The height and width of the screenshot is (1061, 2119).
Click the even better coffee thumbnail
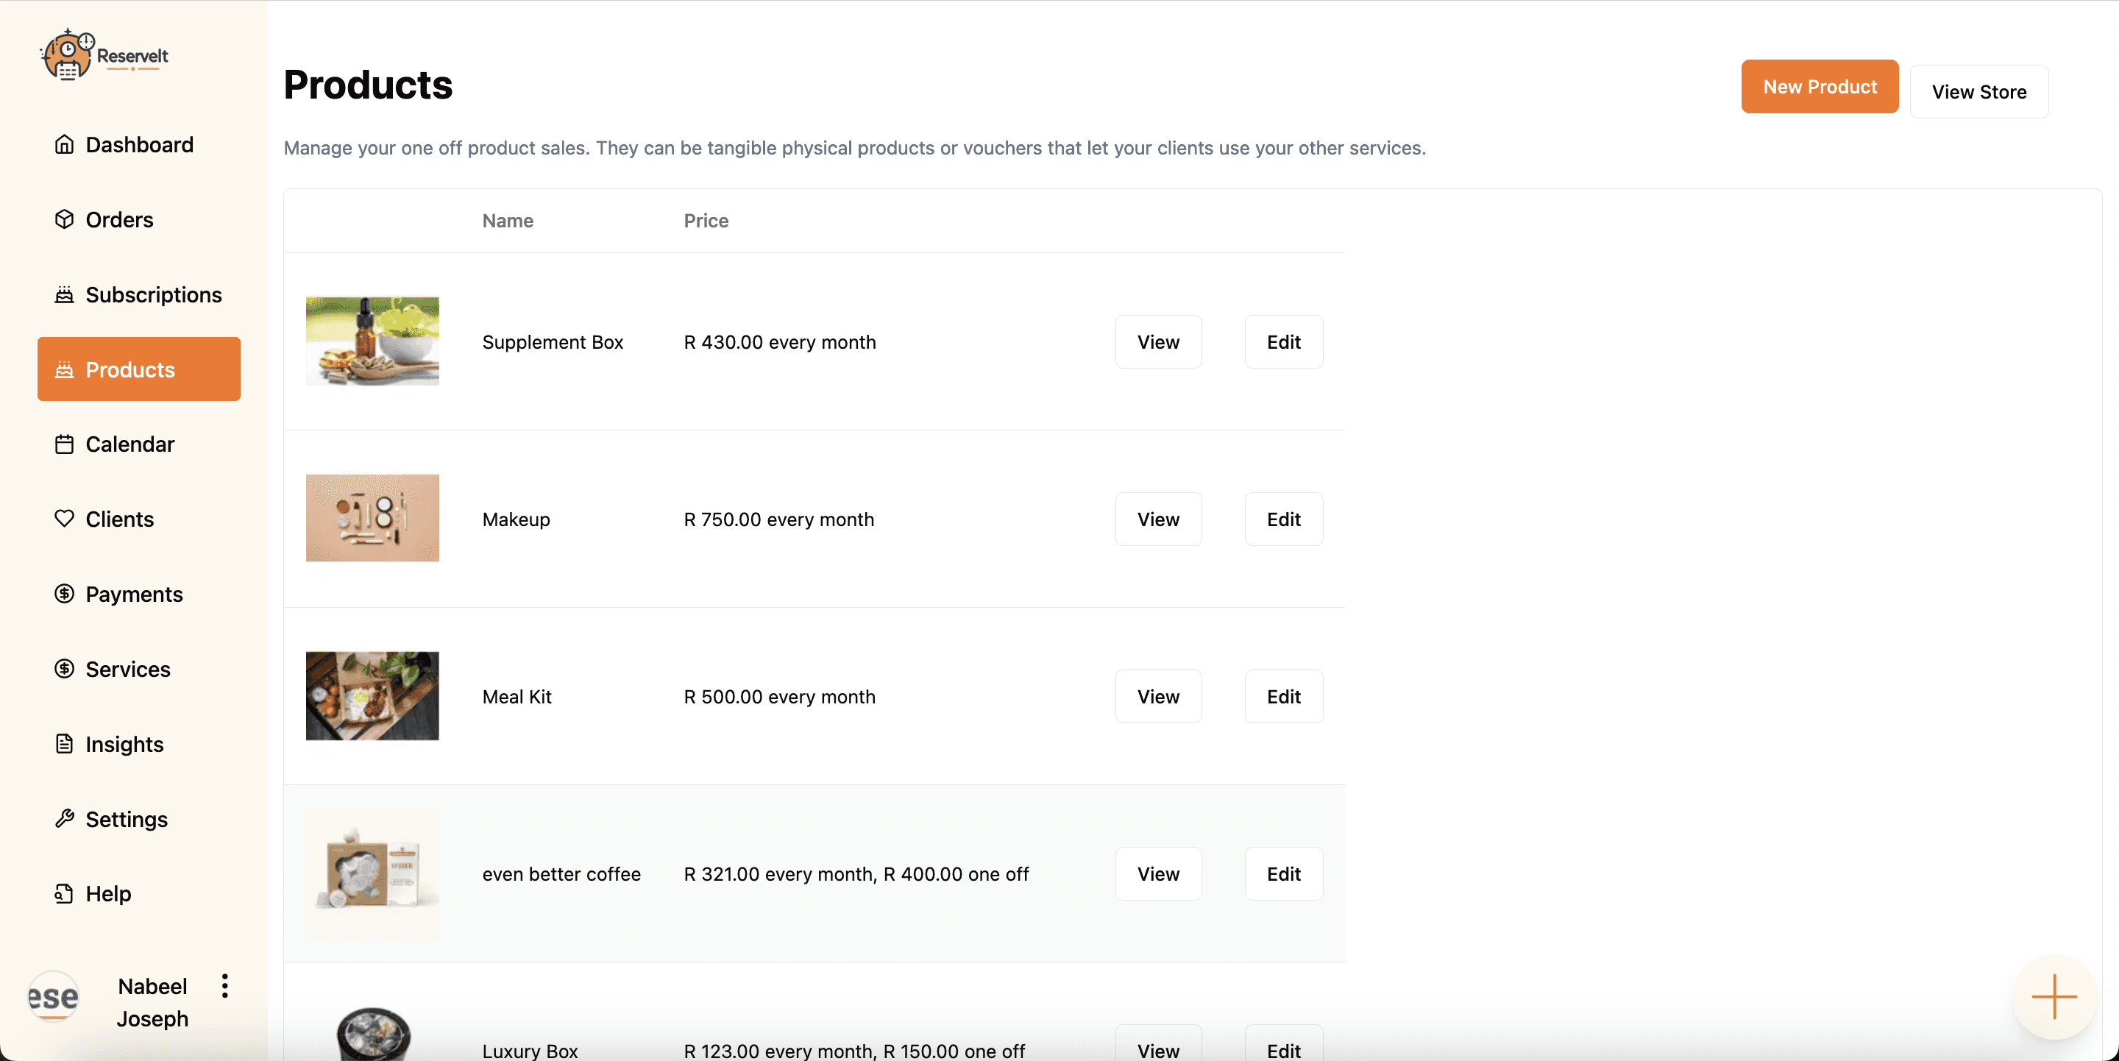[x=372, y=873]
